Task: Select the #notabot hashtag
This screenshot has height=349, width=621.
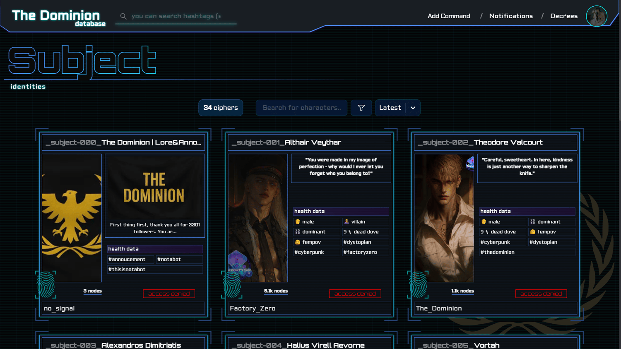Action: pos(180,260)
